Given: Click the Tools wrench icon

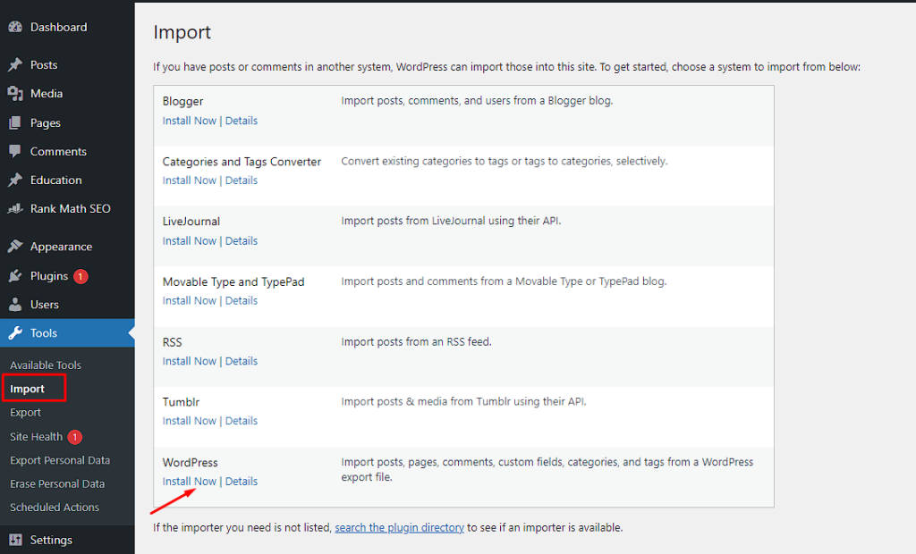Looking at the screenshot, I should click(x=15, y=332).
